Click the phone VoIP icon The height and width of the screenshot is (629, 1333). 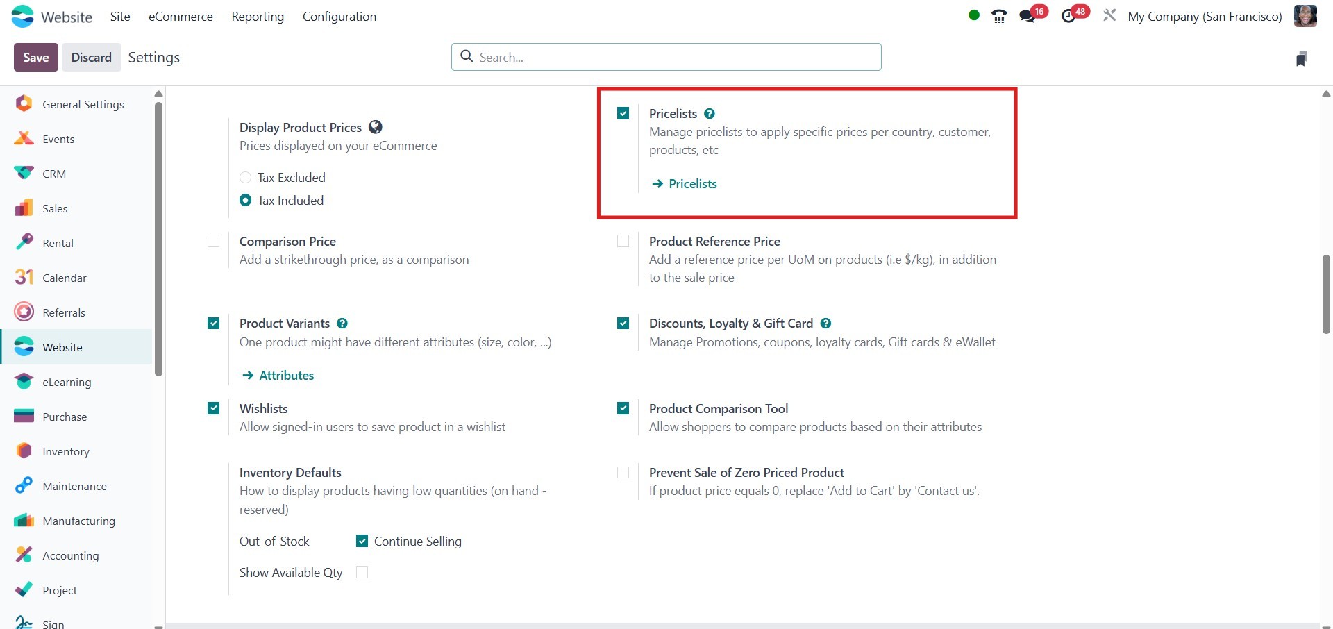coord(999,17)
